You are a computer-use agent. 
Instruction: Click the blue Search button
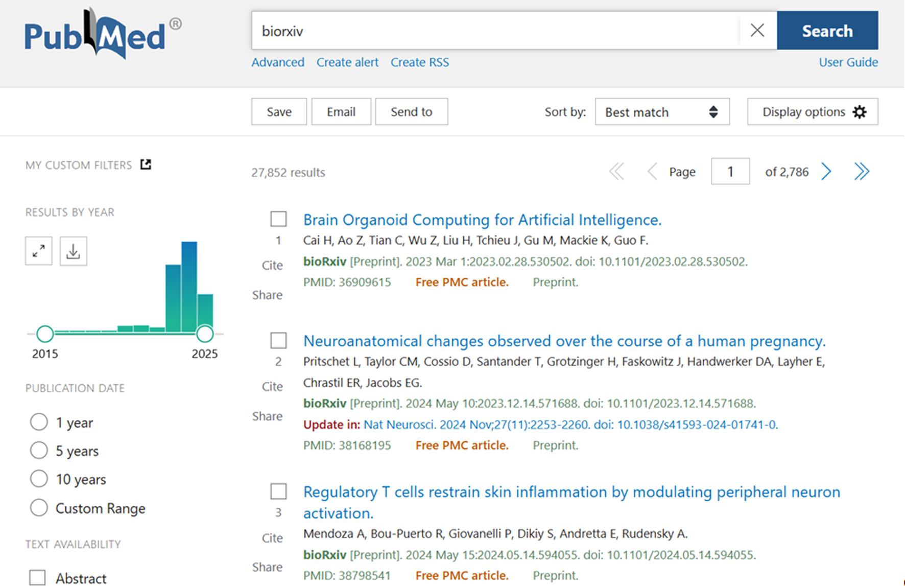[x=827, y=31]
